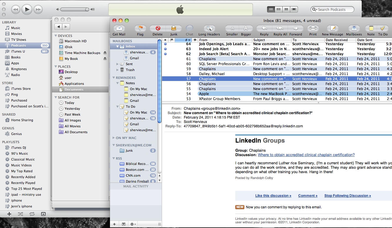Make text Smaller in Mail
The image size is (392, 228).
232,28
